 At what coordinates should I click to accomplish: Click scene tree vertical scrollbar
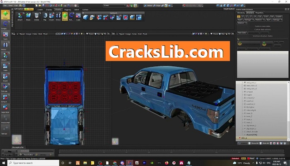[x=288, y=111]
